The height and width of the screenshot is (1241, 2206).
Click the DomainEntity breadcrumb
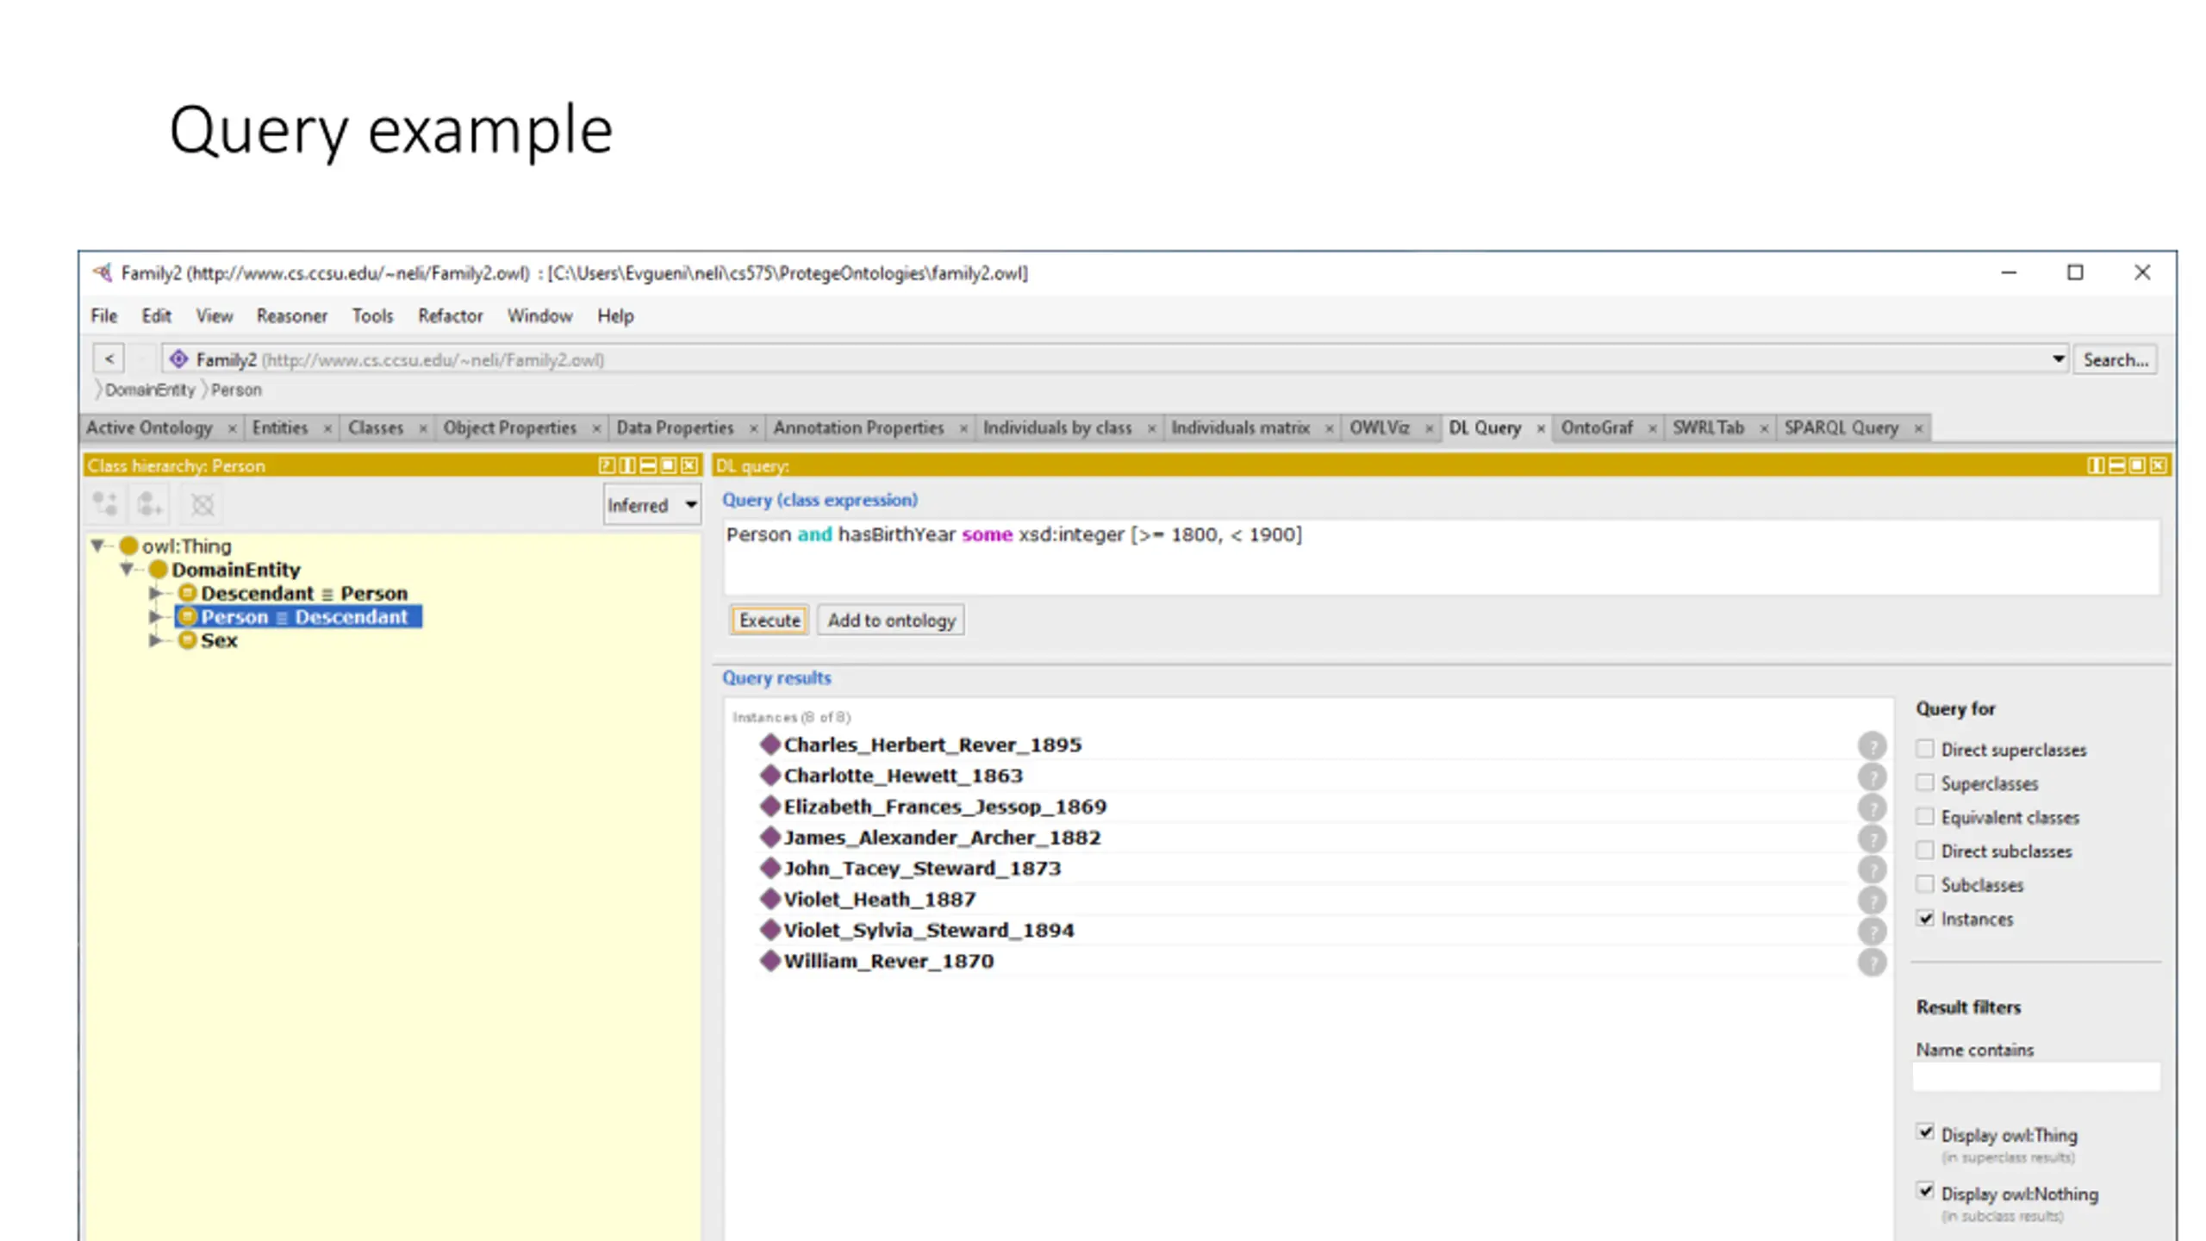(x=150, y=390)
